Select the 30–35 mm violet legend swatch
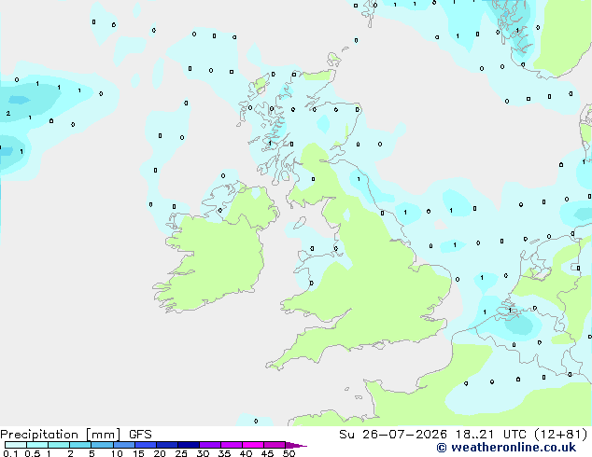Image resolution: width=592 pixels, height=457 pixels. coord(210,445)
